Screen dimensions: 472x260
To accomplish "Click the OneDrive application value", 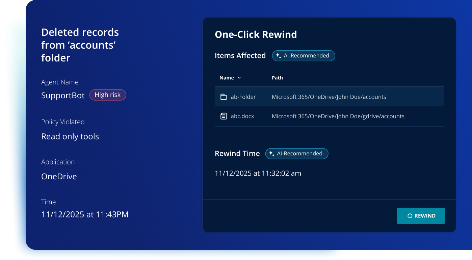I will click(x=59, y=177).
